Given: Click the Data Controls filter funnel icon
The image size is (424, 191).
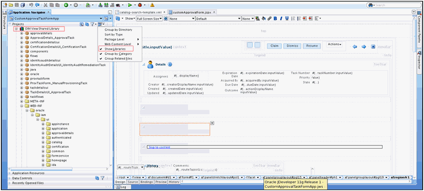Looking at the screenshot, I should click(103, 178).
